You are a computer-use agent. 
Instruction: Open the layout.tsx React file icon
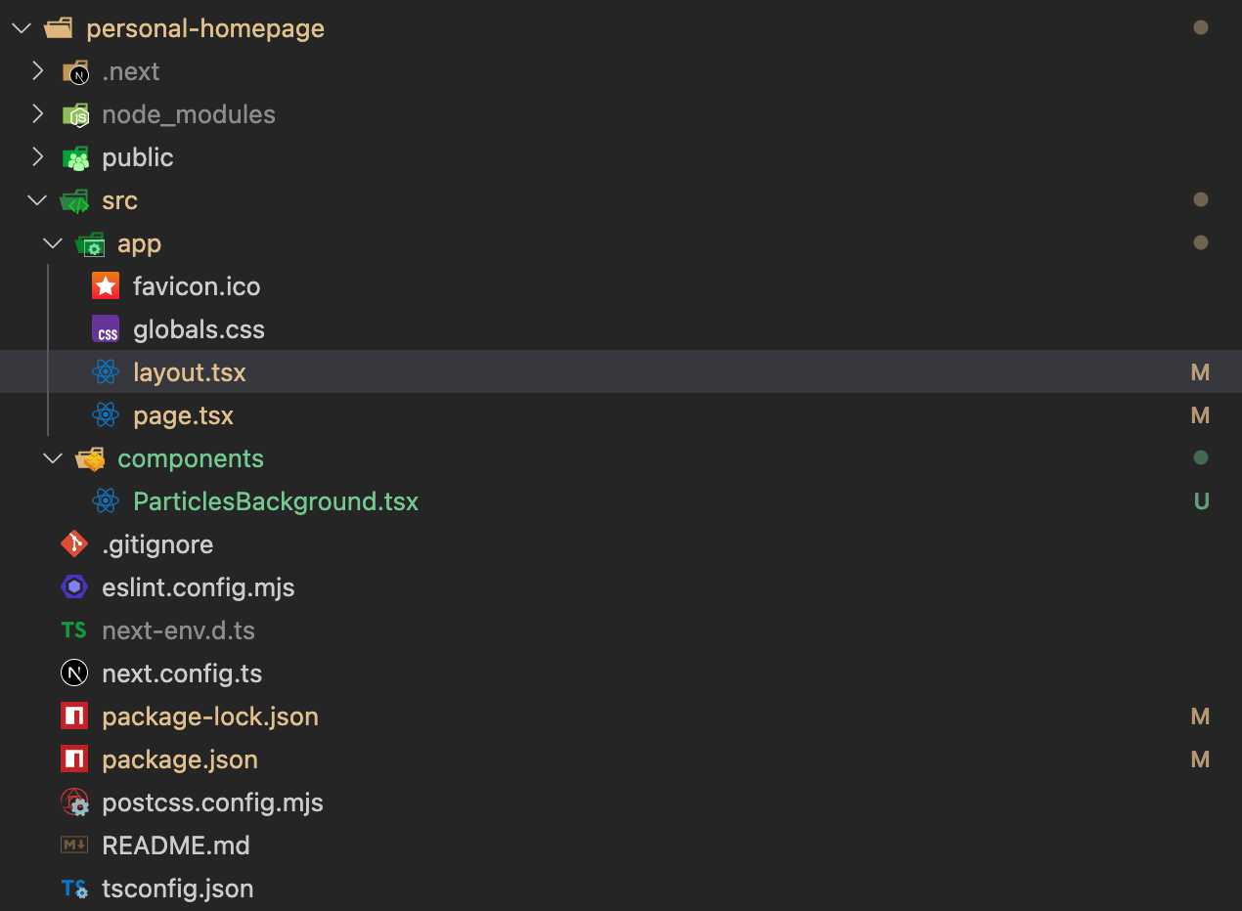pos(106,372)
